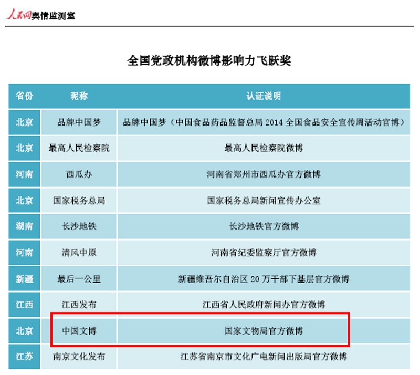The image size is (420, 375).
Task: Select the 清风中原 nickname cell
Action: pos(79,253)
